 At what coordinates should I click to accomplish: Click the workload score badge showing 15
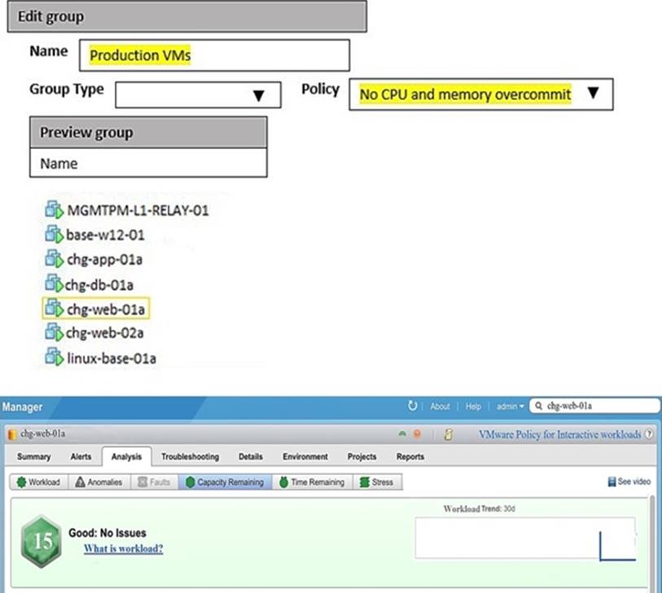(41, 541)
